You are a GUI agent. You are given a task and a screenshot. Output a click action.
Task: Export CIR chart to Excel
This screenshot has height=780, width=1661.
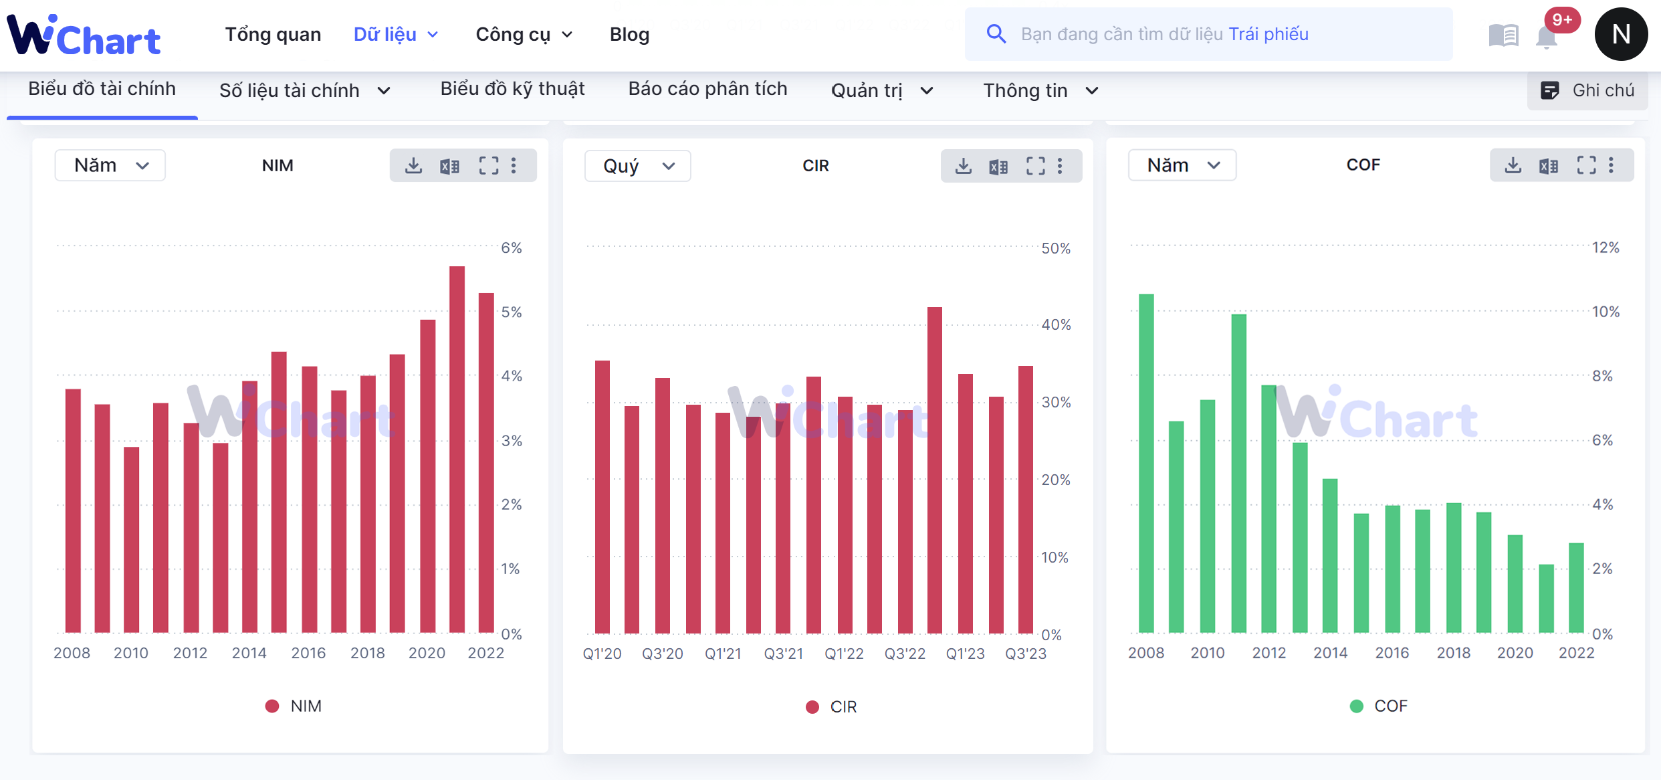click(998, 167)
